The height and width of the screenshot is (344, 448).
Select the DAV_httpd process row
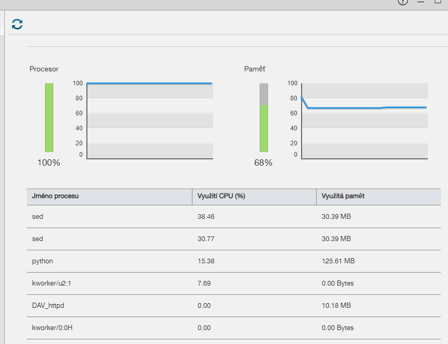pos(48,306)
